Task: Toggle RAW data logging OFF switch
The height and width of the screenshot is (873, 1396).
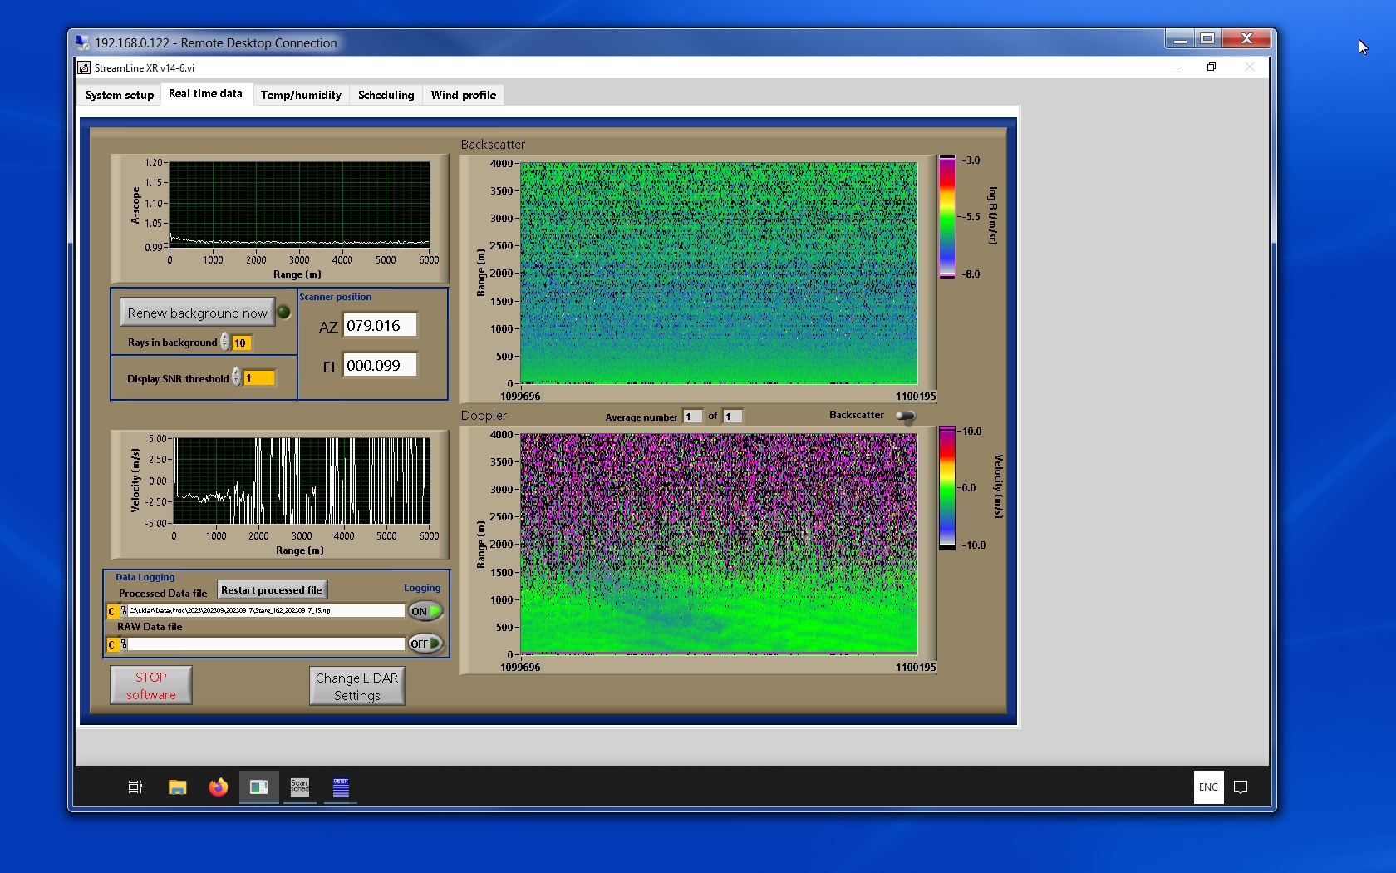Action: pyautogui.click(x=425, y=644)
